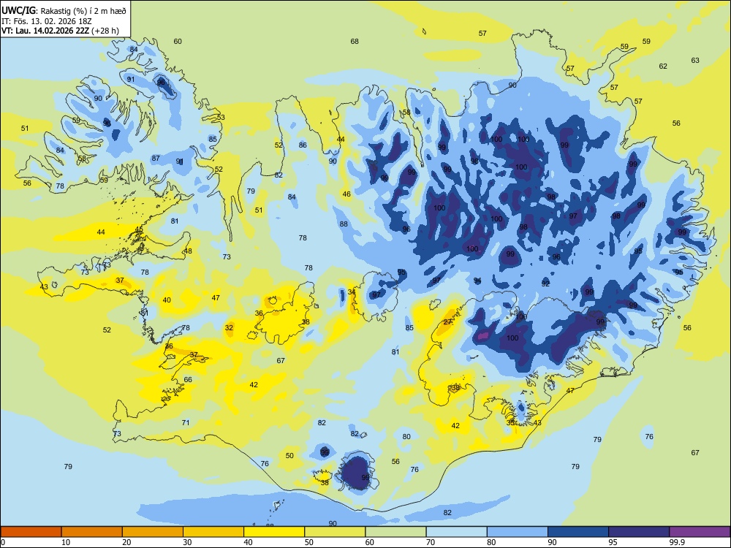Select the 40–50 bright yellow legend swatch
Screen dimensions: 731x548
coord(274,532)
